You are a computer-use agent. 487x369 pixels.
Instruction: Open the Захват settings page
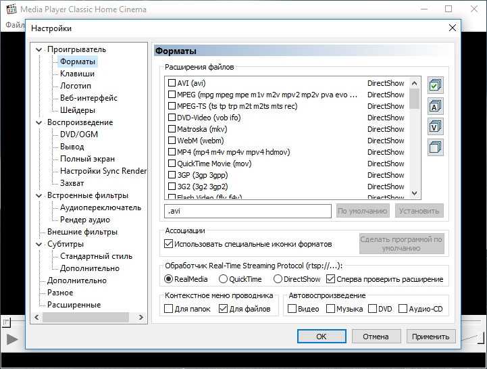(72, 183)
